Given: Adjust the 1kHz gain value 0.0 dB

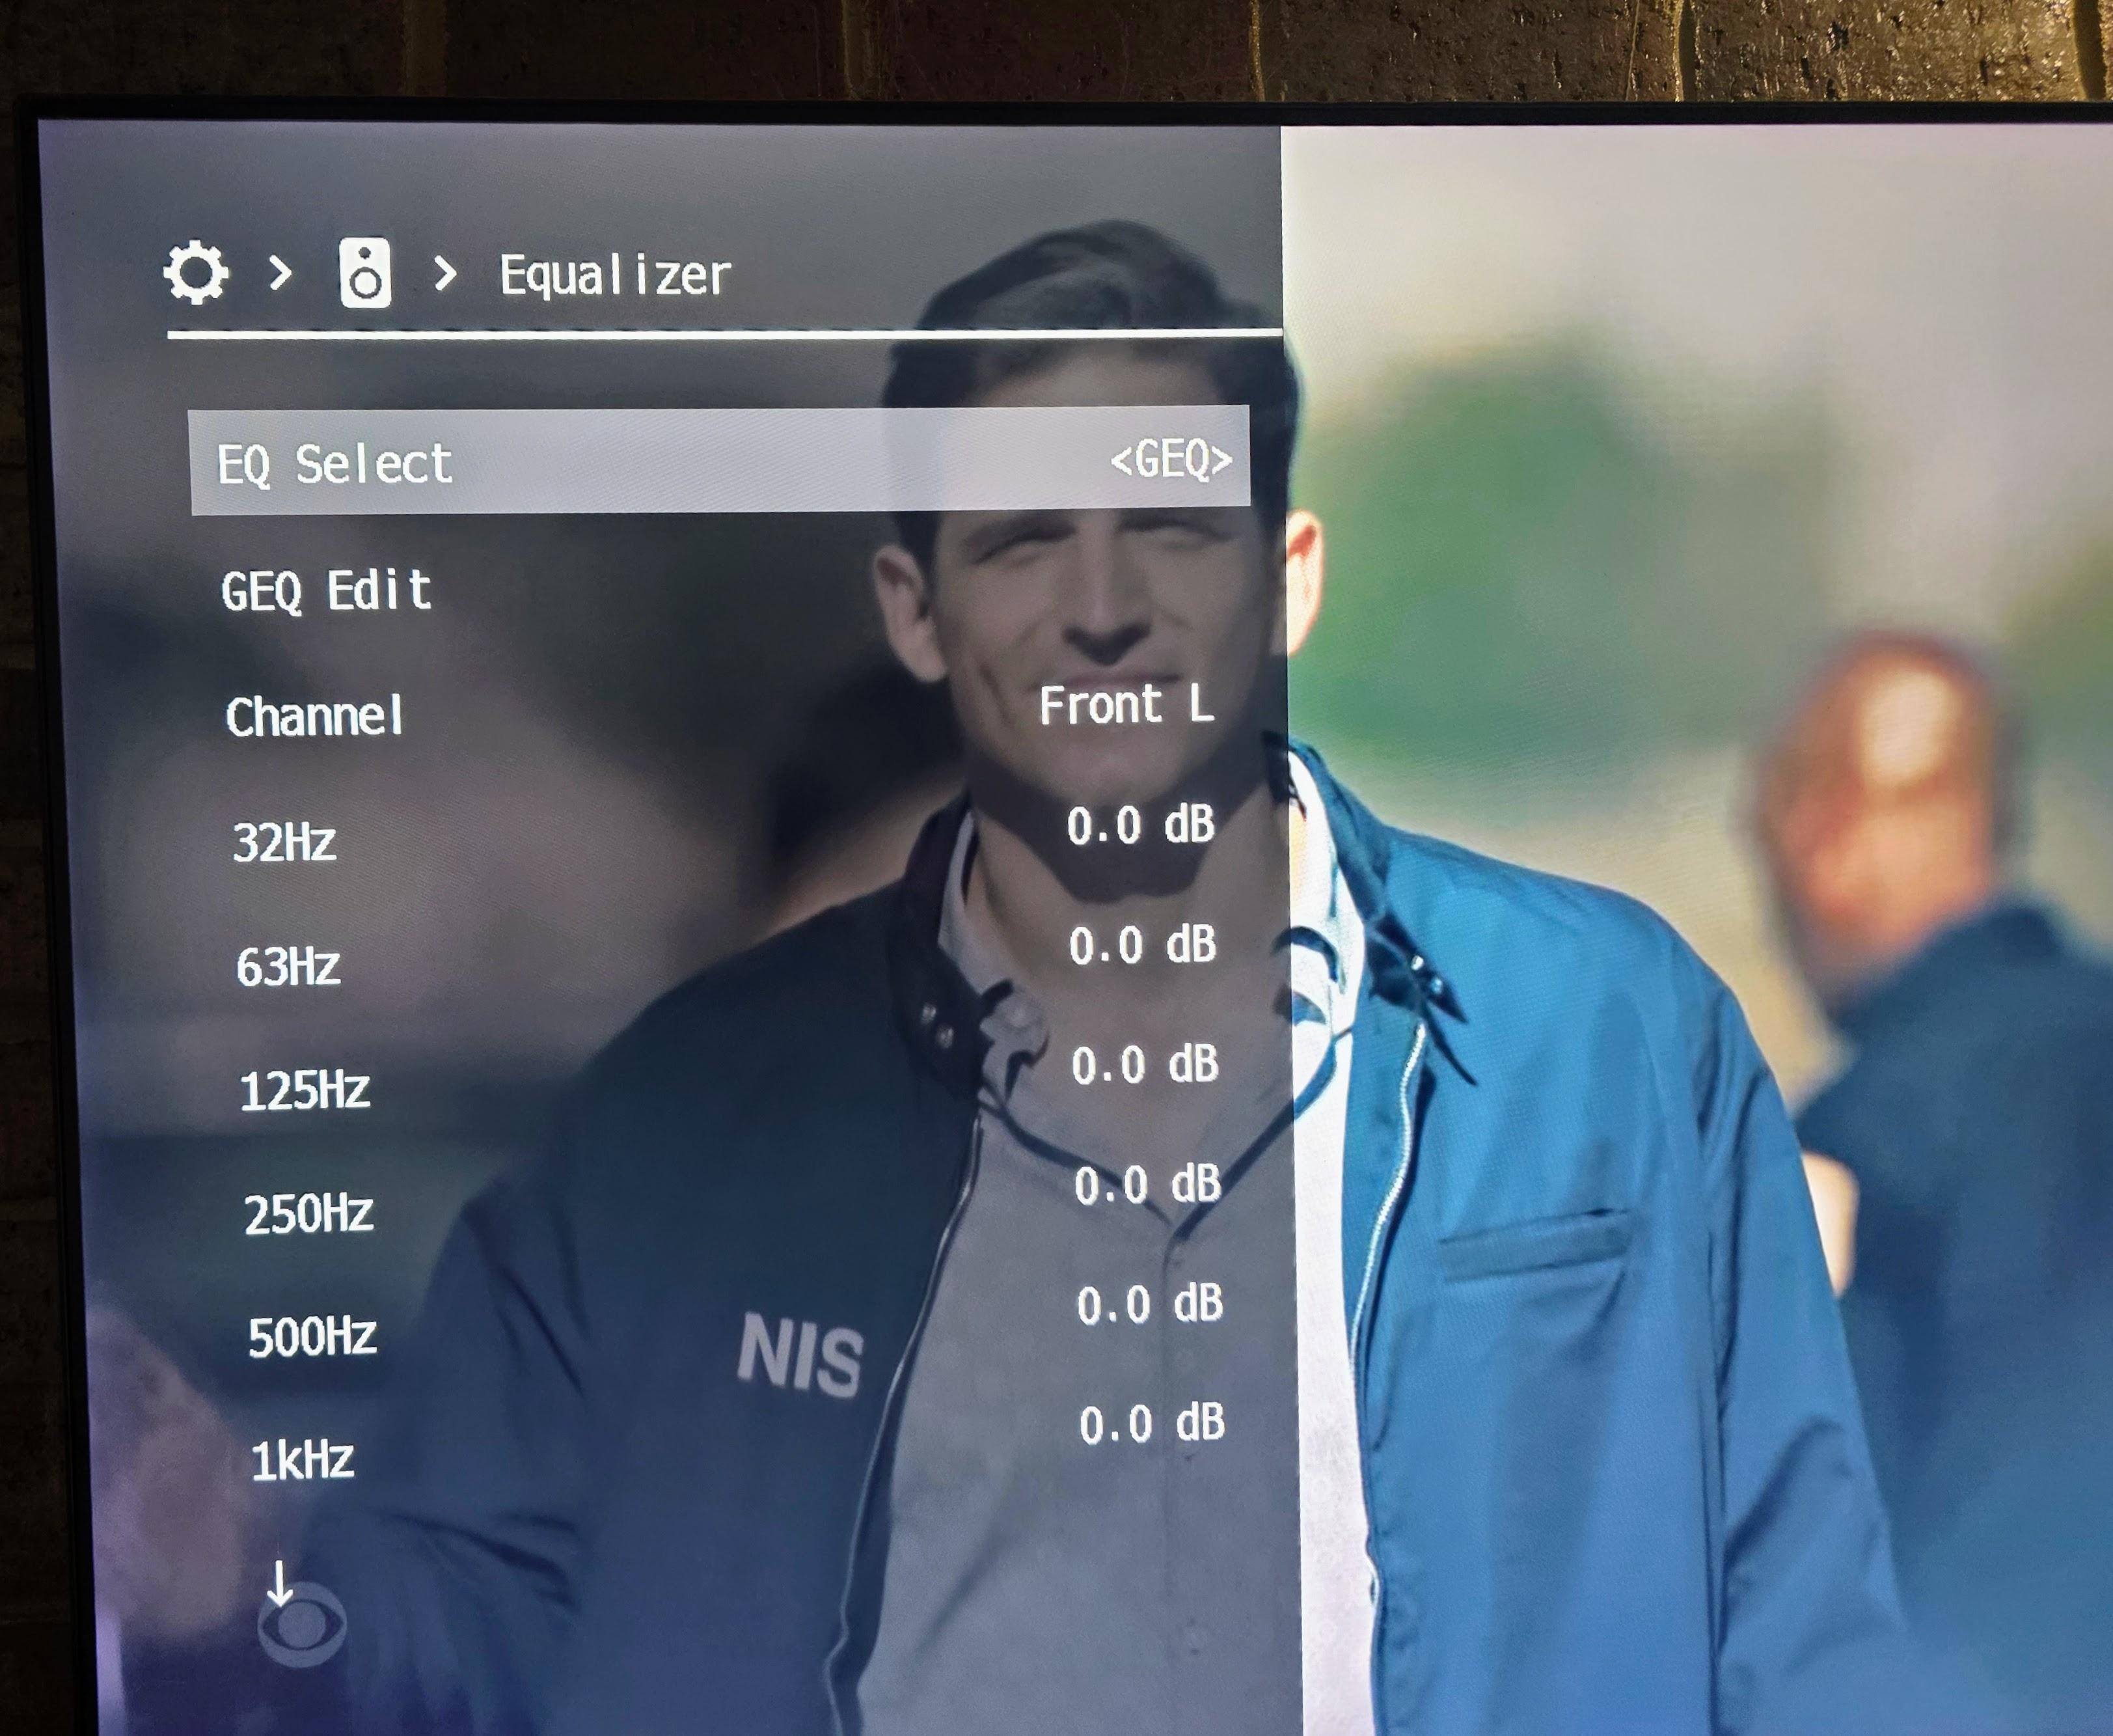Looking at the screenshot, I should point(1152,1424).
